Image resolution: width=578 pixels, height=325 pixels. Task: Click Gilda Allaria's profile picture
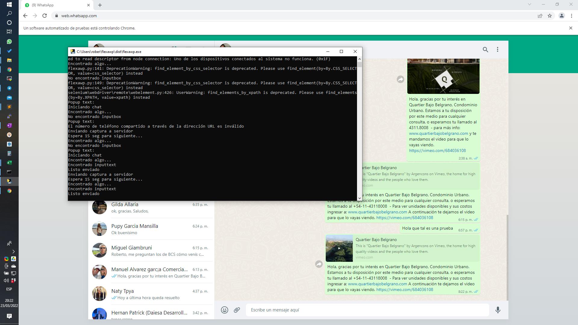tap(99, 207)
